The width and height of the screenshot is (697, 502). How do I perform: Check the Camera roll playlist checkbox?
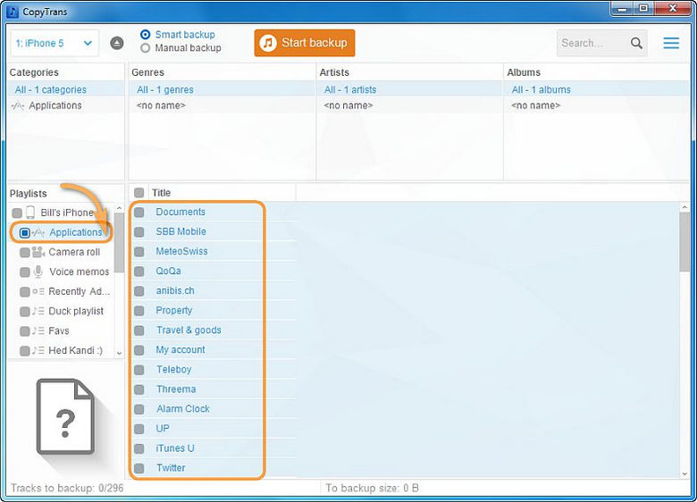point(25,252)
